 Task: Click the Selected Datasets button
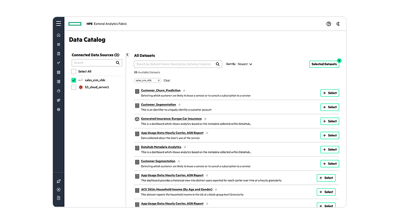click(x=324, y=64)
